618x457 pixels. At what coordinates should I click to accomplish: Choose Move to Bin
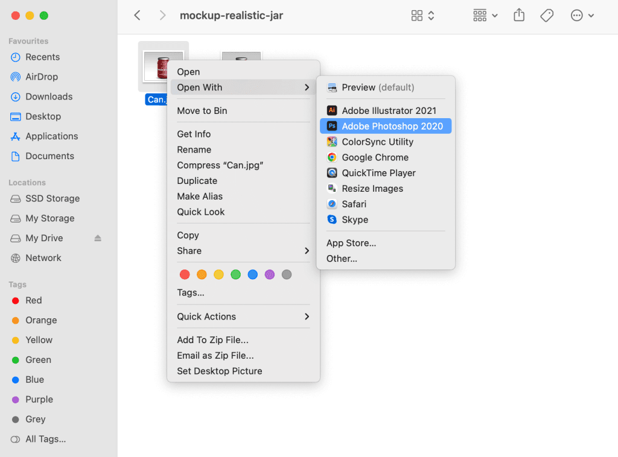(244, 110)
